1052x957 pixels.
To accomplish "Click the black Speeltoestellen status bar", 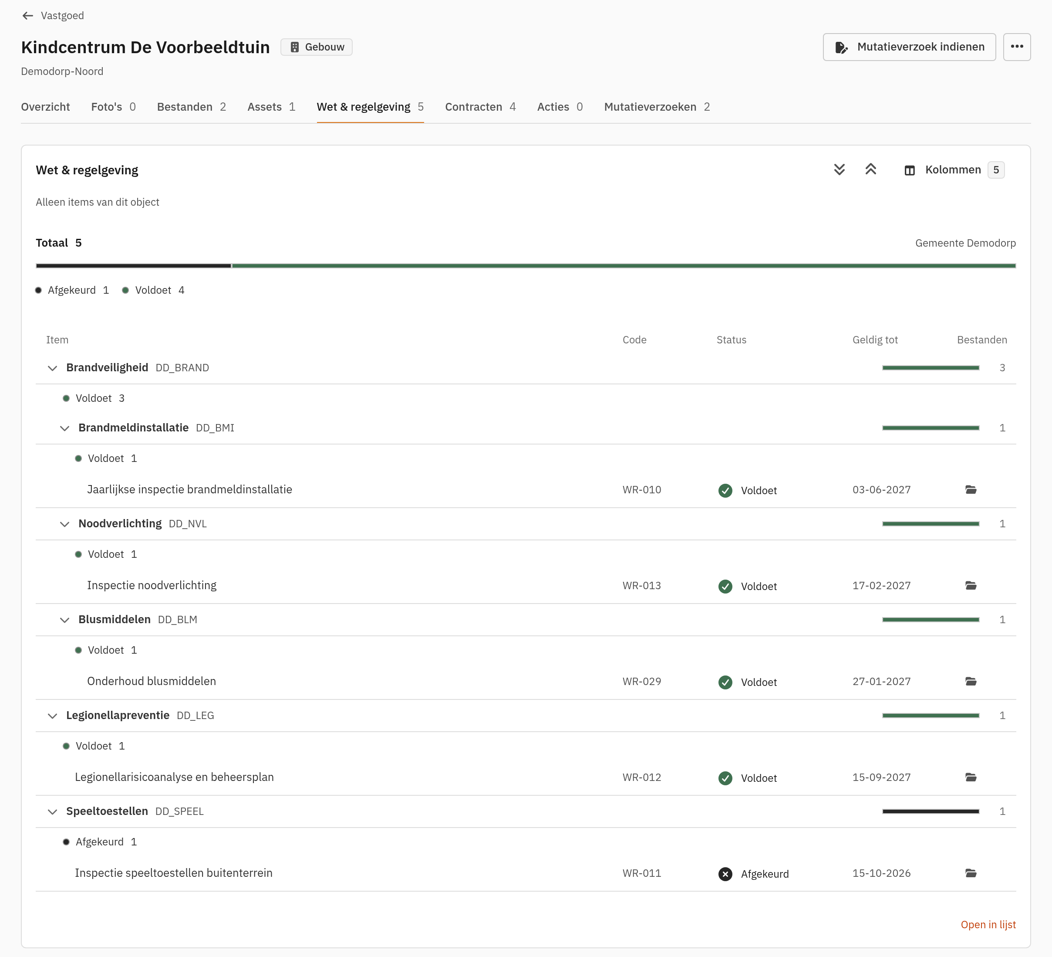I will click(x=931, y=811).
